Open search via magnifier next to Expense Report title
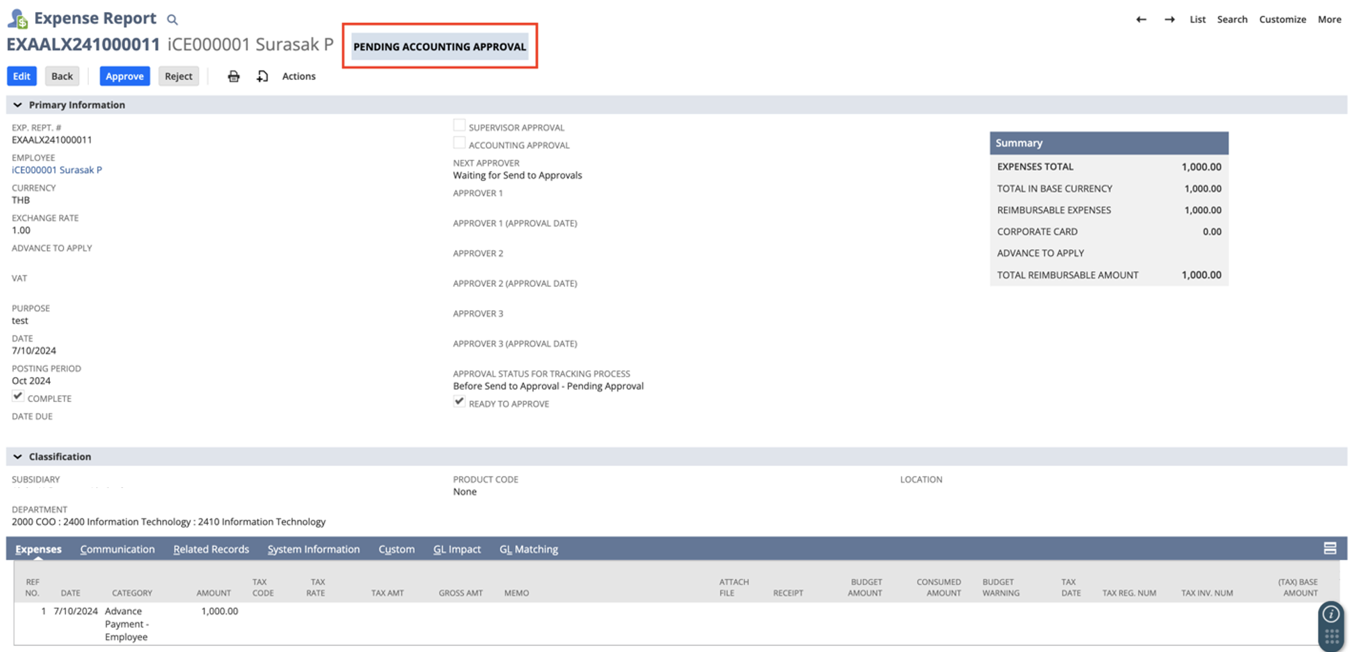This screenshot has height=652, width=1353. click(x=171, y=19)
